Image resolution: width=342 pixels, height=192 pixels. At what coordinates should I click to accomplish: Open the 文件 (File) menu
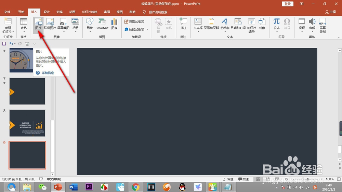click(x=7, y=12)
